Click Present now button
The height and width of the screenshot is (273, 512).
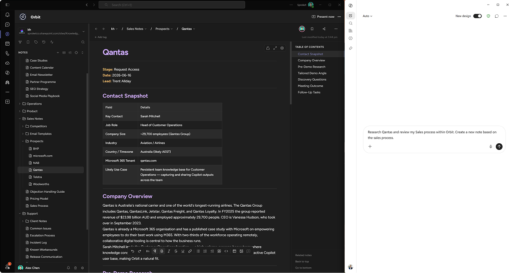coord(323,16)
